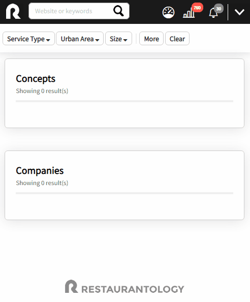Click the red 760 badge
The image size is (250, 302).
click(197, 8)
